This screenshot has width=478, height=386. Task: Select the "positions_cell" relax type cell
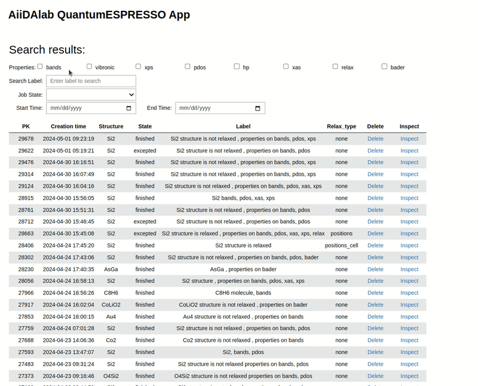341,246
